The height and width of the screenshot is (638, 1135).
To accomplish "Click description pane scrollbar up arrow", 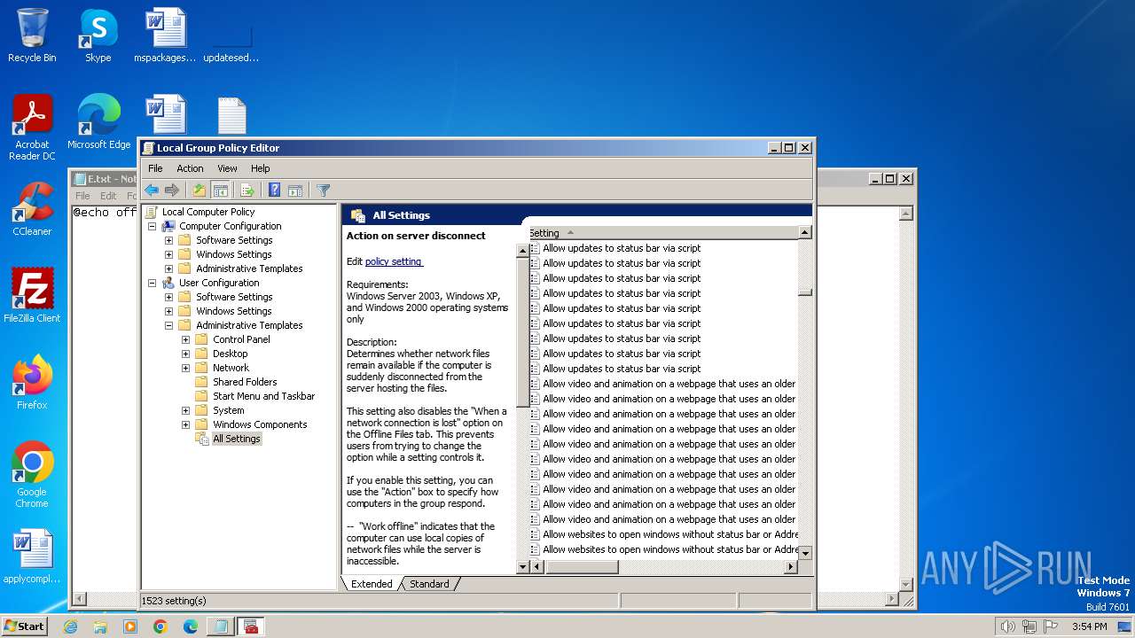I will click(522, 251).
